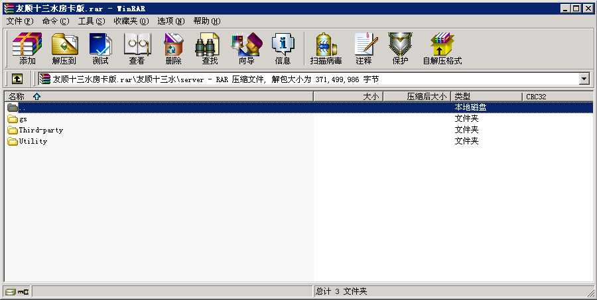Click the Utility folder icon
Screen dimensions: 597x300
coord(13,142)
